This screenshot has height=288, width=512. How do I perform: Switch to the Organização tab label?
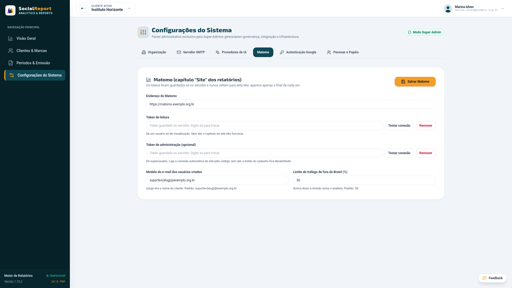pos(157,52)
